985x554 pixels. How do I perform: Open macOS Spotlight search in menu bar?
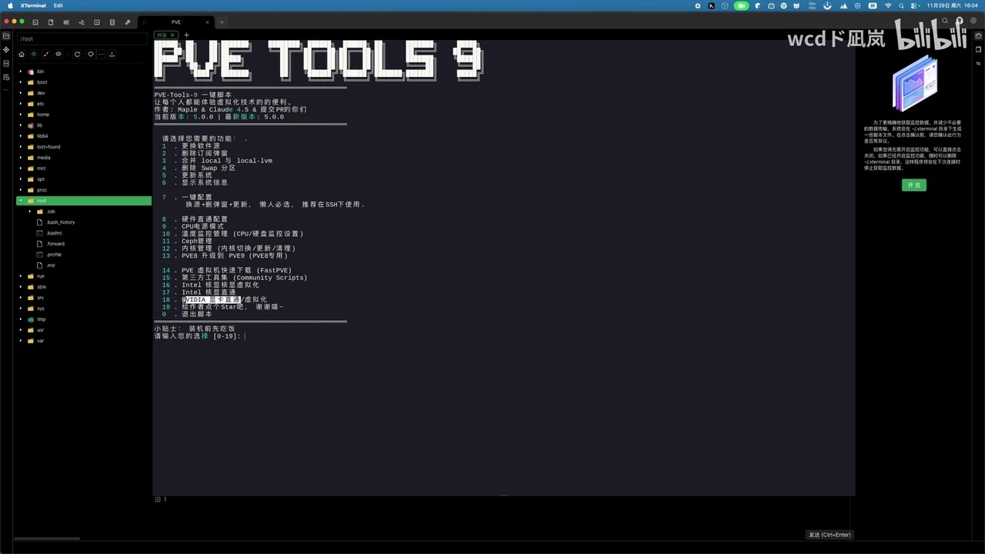pos(901,5)
